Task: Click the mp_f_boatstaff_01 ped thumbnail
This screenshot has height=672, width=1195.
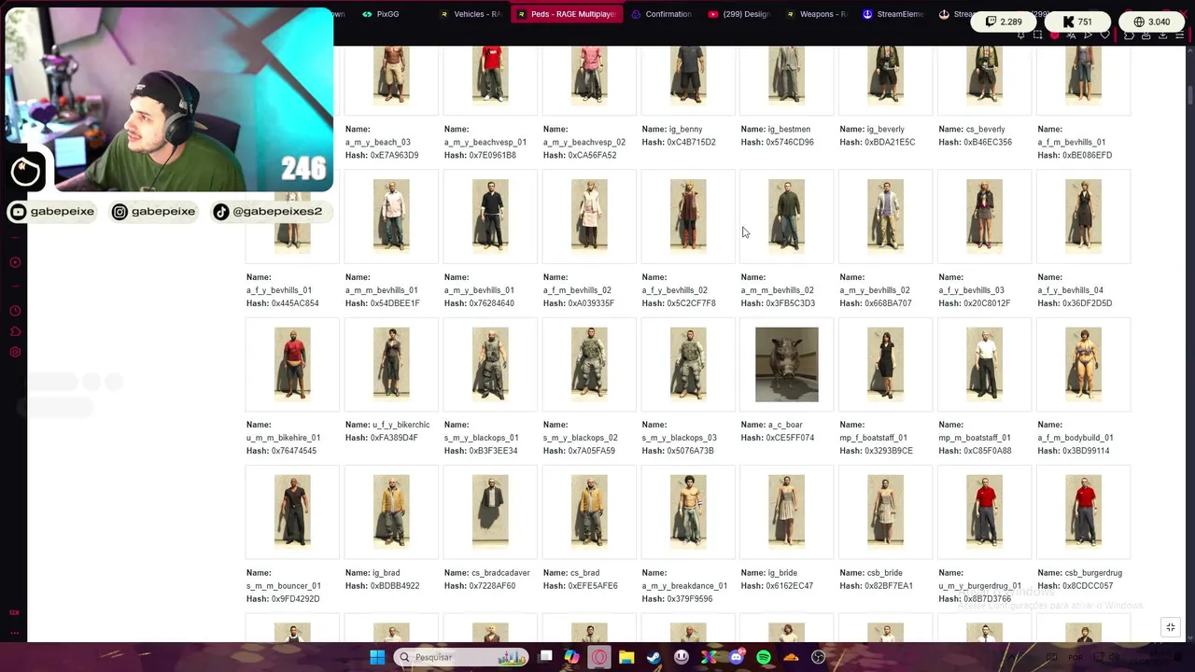Action: (885, 364)
